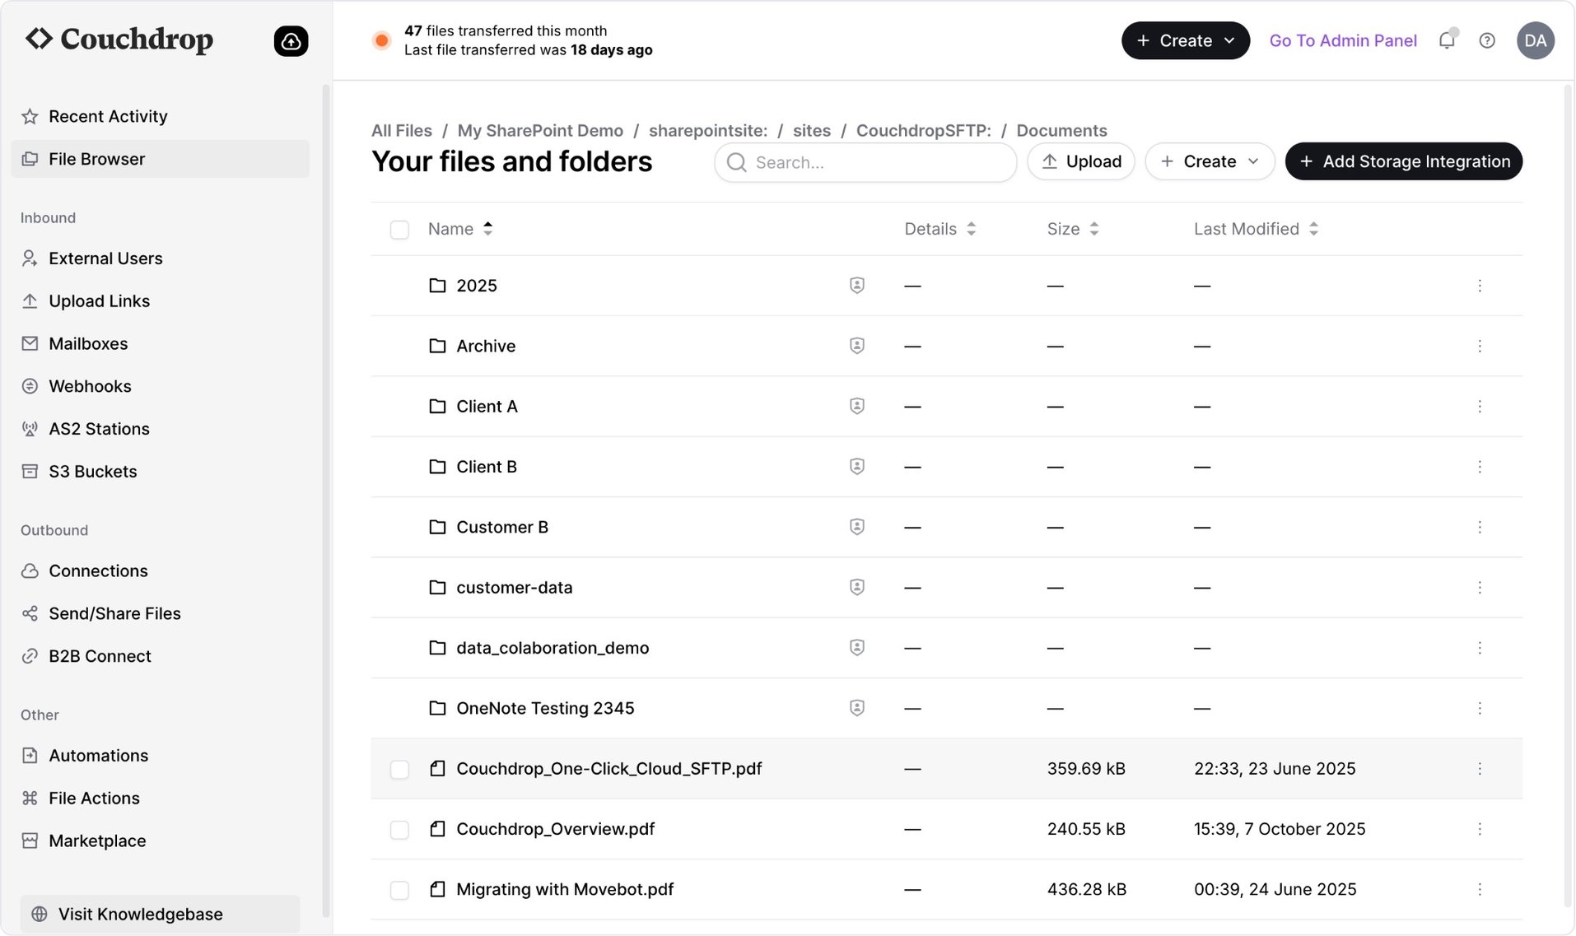Sort the list by Size column
This screenshot has width=1576, height=936.
[1073, 229]
